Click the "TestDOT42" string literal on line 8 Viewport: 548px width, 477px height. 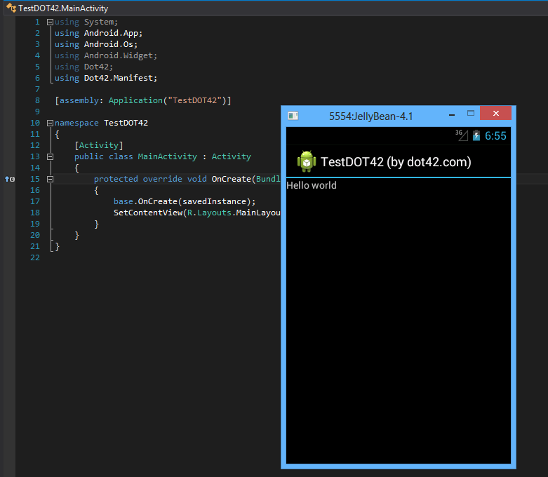coord(194,100)
